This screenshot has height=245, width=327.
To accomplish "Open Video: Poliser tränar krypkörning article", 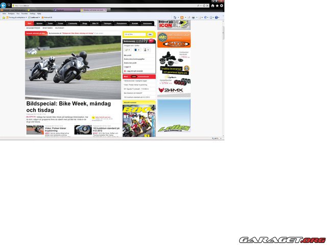I will click(x=57, y=128).
